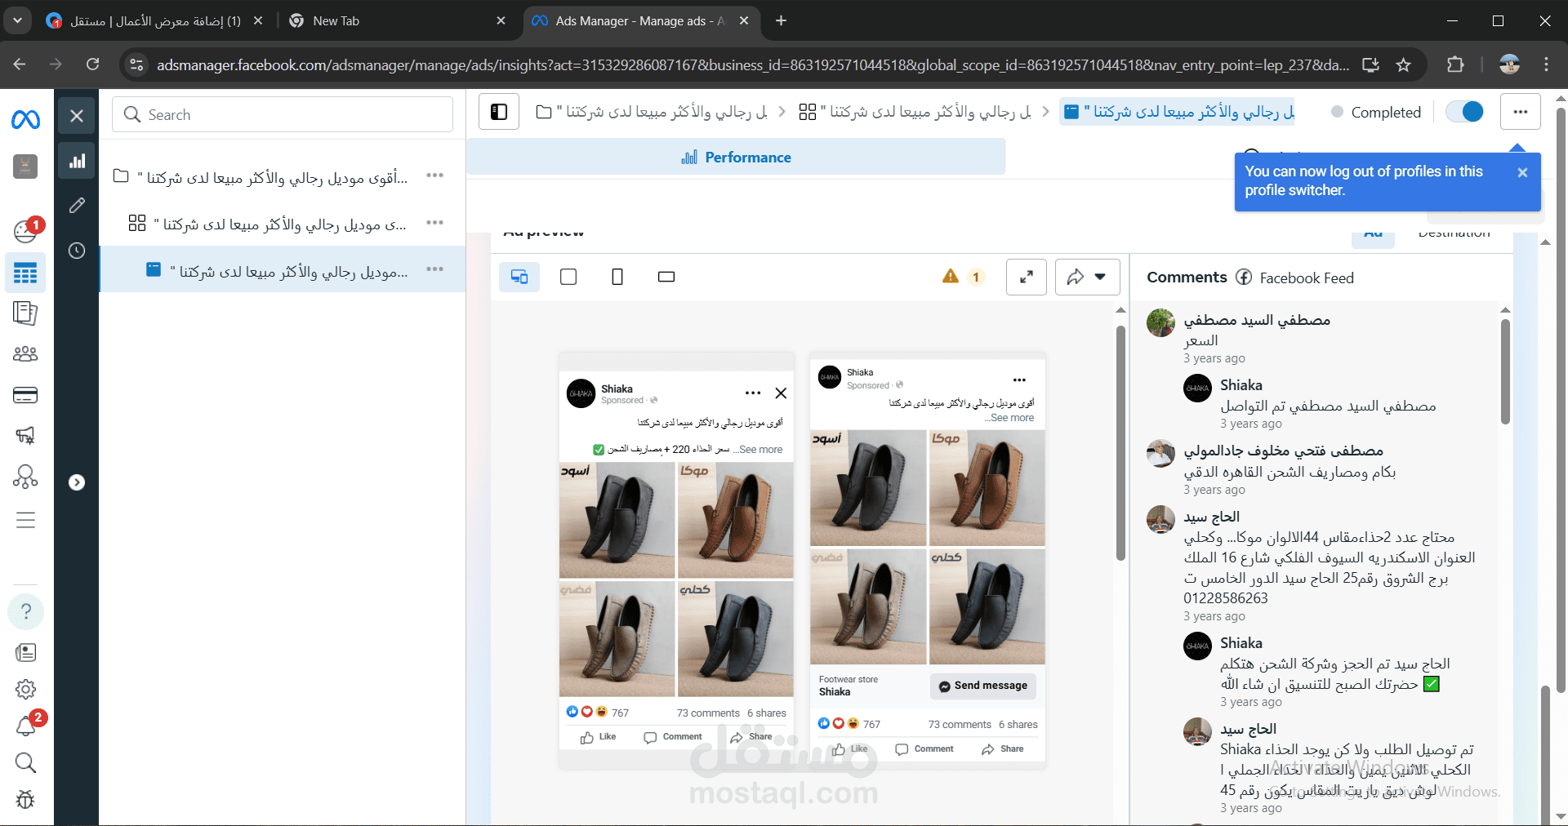This screenshot has height=826, width=1568.
Task: Open more options for the selected ad row
Action: tap(434, 269)
